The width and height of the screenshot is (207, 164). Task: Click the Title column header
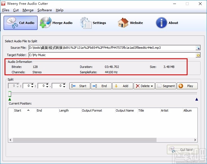[x=149, y=110]
